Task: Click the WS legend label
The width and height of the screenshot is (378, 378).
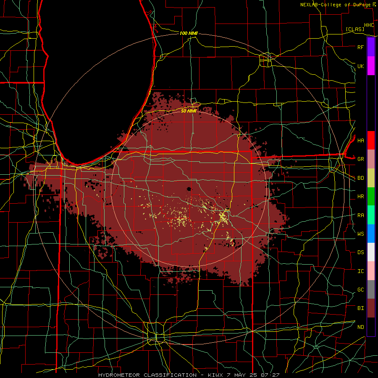Action: coord(360,234)
